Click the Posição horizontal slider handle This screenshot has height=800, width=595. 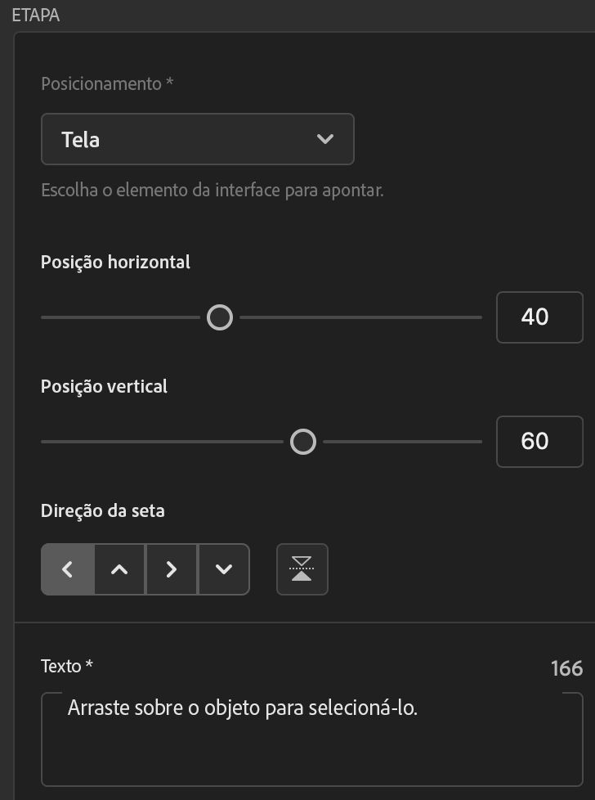point(220,317)
